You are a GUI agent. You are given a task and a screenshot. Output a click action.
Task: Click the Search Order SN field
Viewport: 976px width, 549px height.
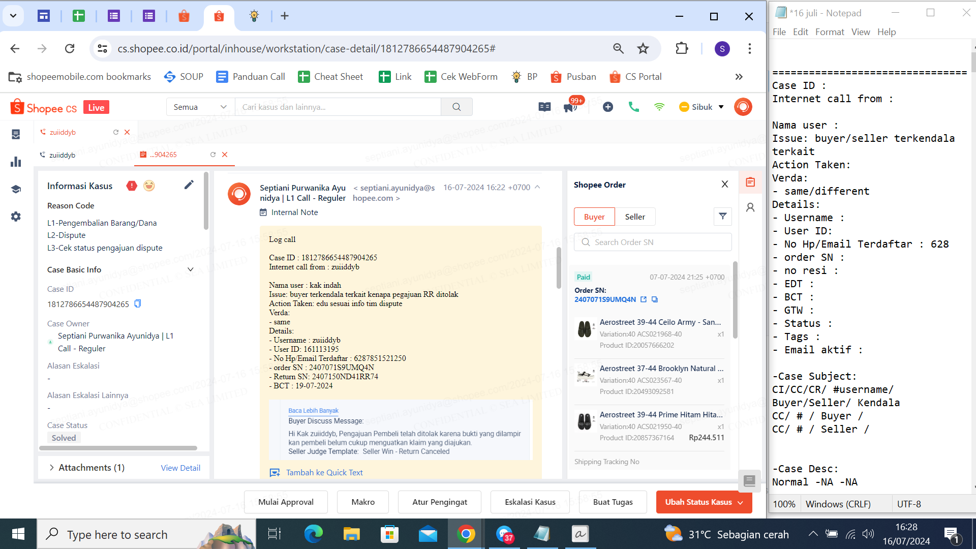(x=653, y=242)
